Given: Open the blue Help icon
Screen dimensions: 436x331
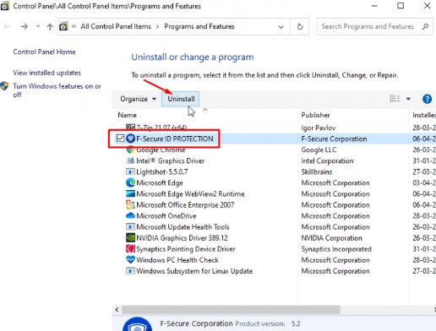Looking at the screenshot, I should 427,99.
